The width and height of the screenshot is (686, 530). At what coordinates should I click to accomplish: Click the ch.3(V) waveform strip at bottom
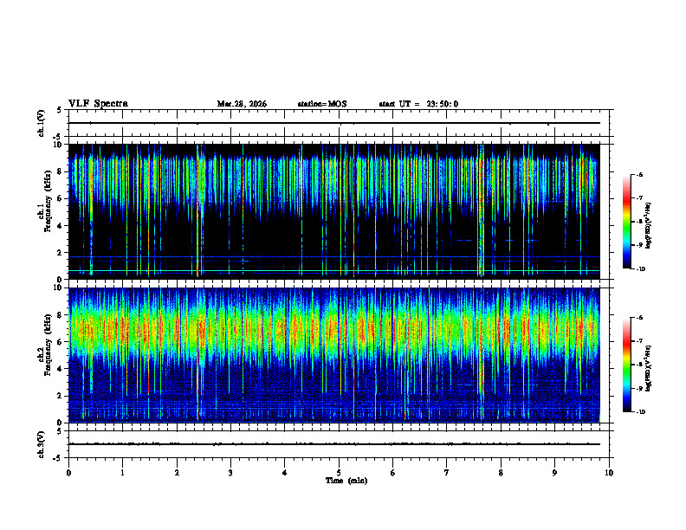(x=339, y=444)
